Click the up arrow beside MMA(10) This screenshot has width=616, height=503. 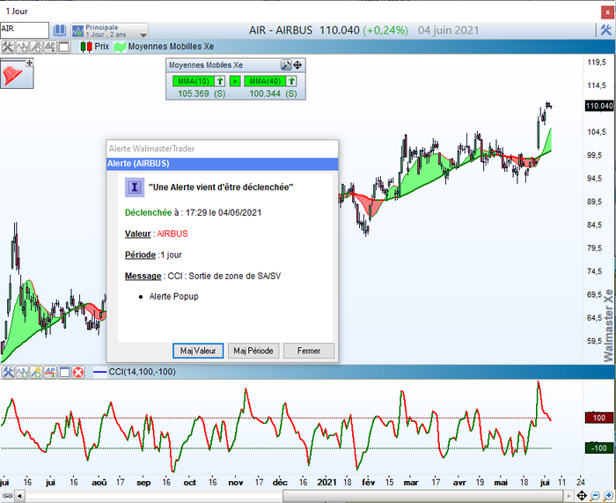click(220, 81)
